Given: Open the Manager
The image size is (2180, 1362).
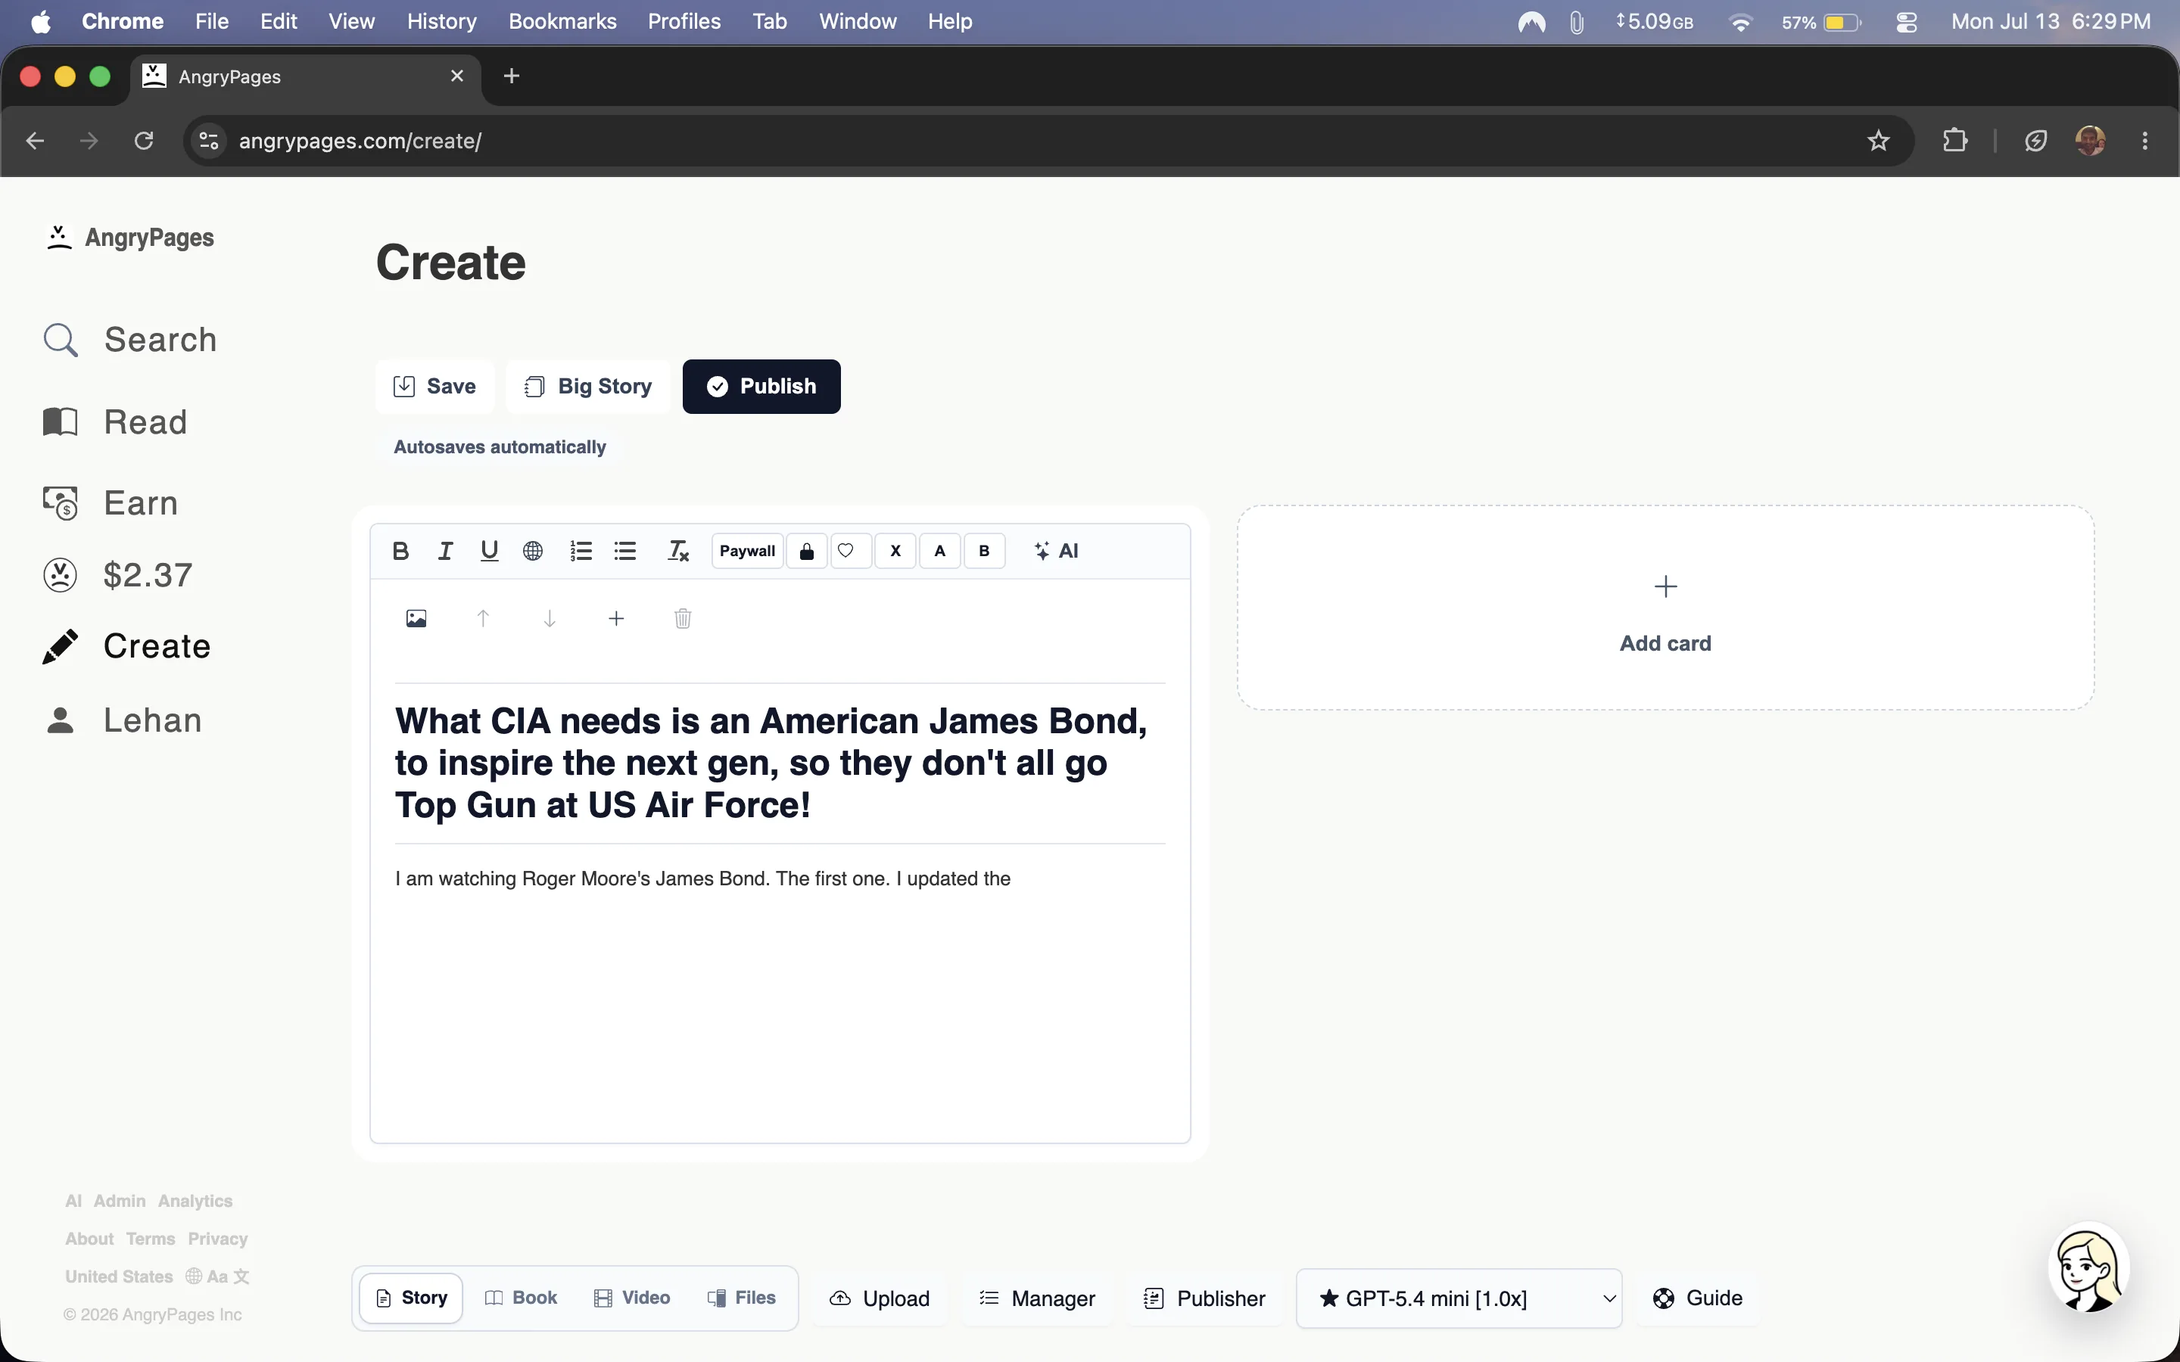Looking at the screenshot, I should click(x=1038, y=1298).
